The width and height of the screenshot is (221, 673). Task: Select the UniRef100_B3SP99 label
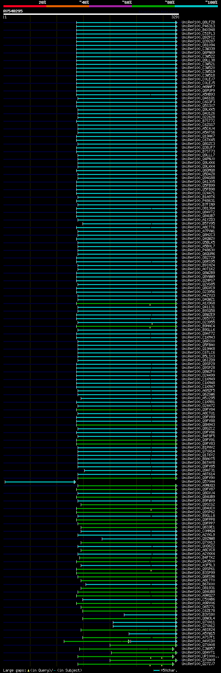coord(198,573)
